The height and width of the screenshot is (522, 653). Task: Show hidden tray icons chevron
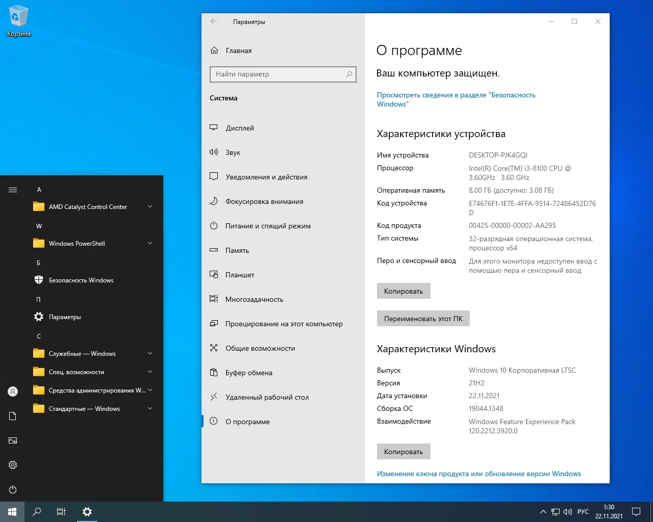543,512
